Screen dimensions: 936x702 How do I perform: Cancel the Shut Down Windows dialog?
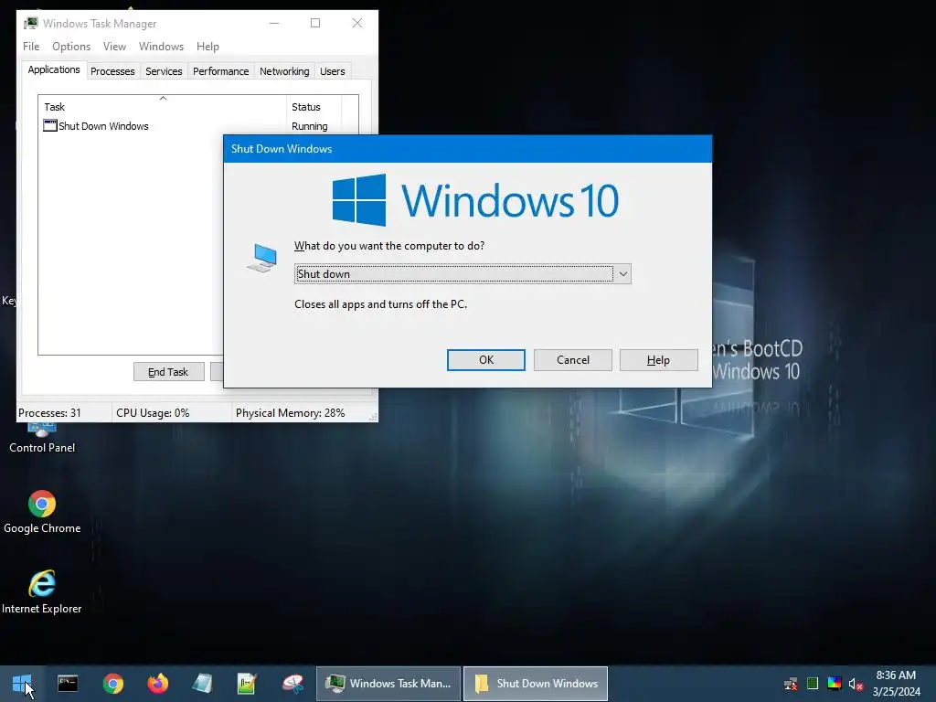click(x=572, y=360)
